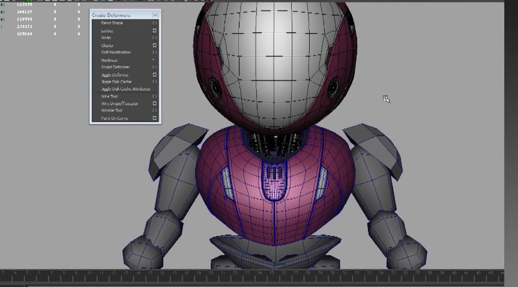Viewport: 518px width, 287px height.
Task: Choose Wrap from the Create Deformers menu
Action: coord(106,38)
